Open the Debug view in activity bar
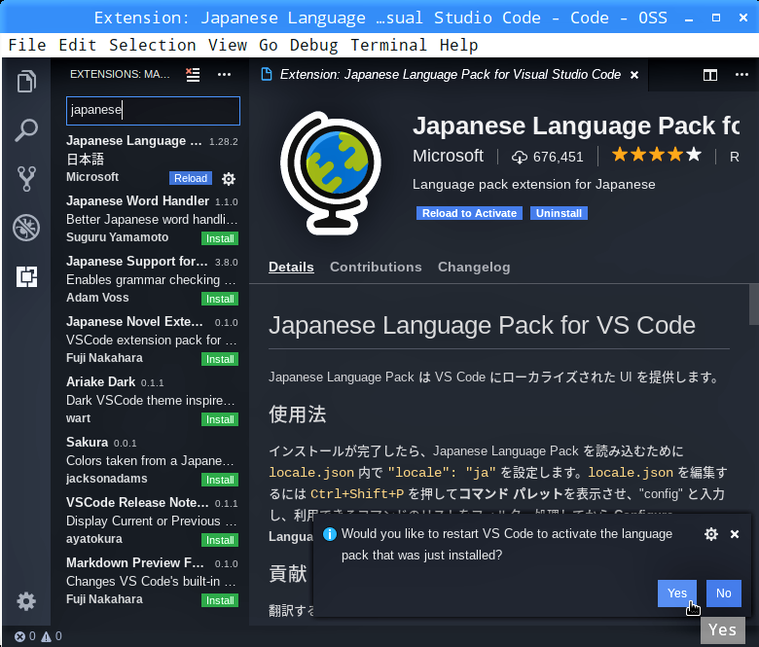The image size is (759, 647). click(26, 228)
